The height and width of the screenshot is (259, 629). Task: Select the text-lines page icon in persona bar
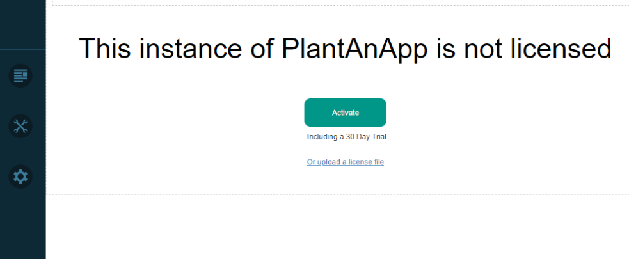pos(20,75)
